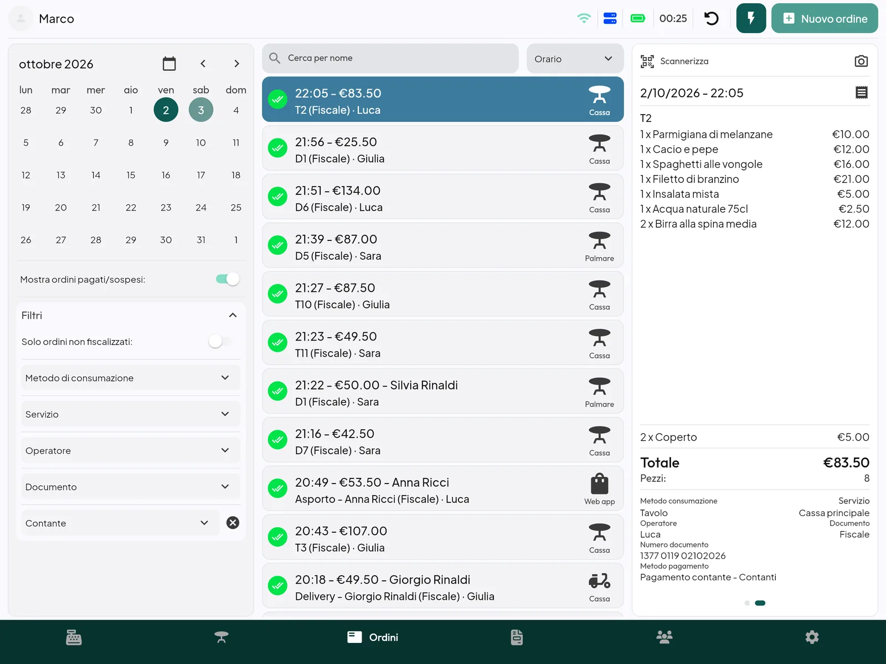The width and height of the screenshot is (886, 664).
Task: Select the 21:56 order for D1
Action: click(442, 148)
